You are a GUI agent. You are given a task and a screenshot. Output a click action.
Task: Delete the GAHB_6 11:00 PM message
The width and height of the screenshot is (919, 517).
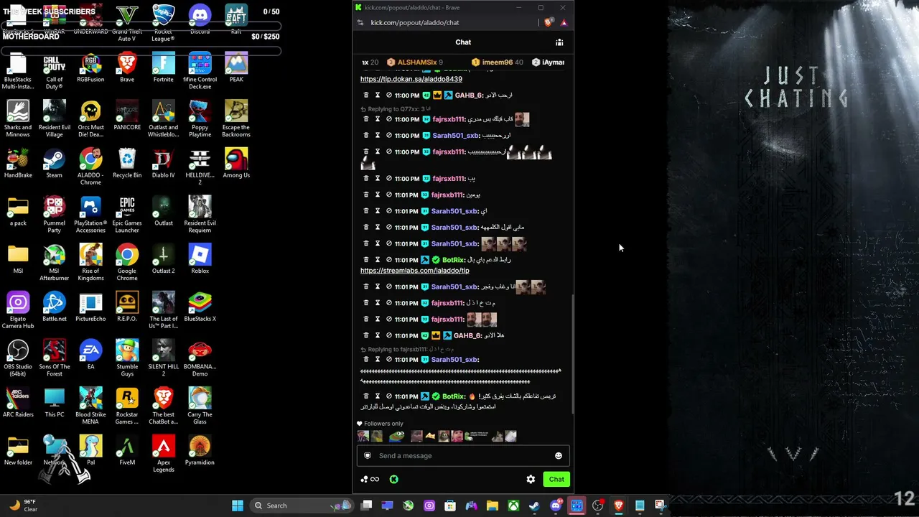pos(365,95)
